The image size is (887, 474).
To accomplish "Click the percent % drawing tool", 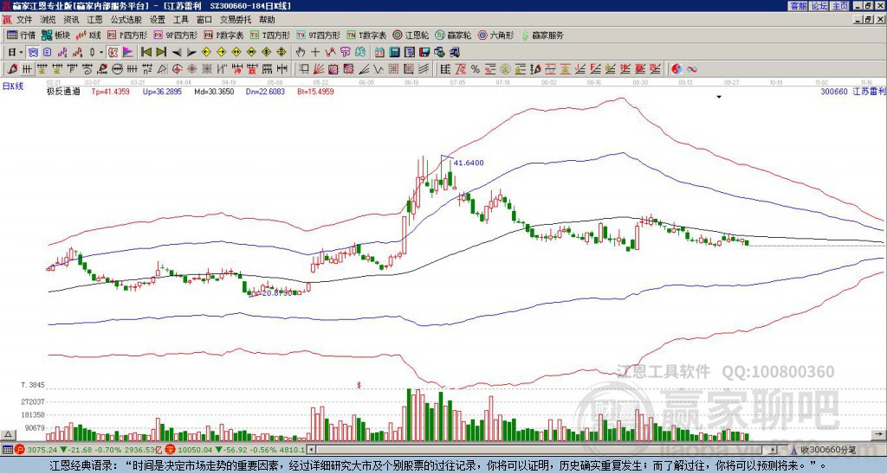I will (x=476, y=69).
